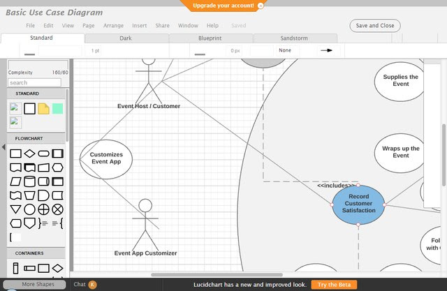This screenshot has height=291, width=447.
Task: Open the Arrange menu
Action: [x=113, y=26]
